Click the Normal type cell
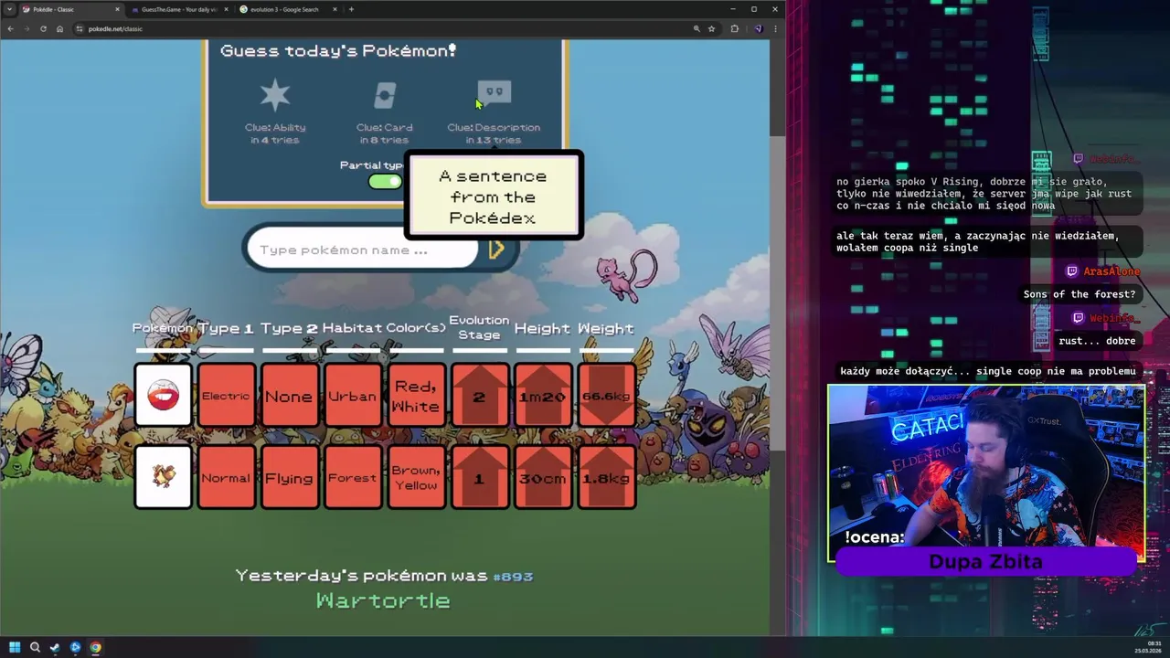This screenshot has width=1170, height=658. coord(226,477)
